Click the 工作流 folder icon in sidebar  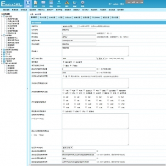click(x=4, y=54)
